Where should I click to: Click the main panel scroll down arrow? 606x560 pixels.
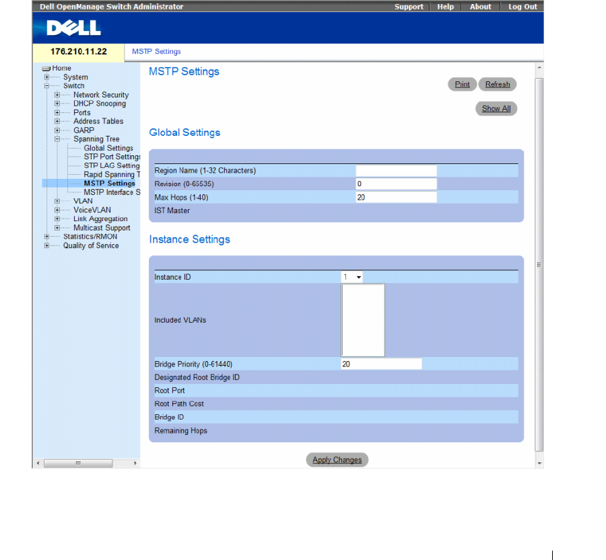coord(539,463)
